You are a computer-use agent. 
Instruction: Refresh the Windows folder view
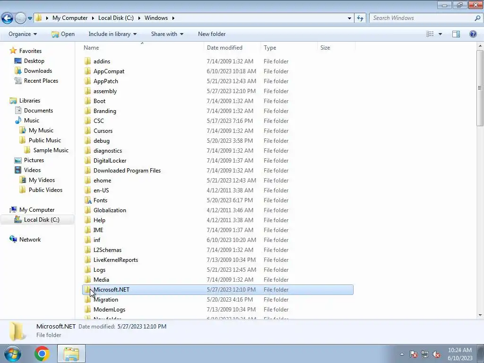(x=360, y=18)
